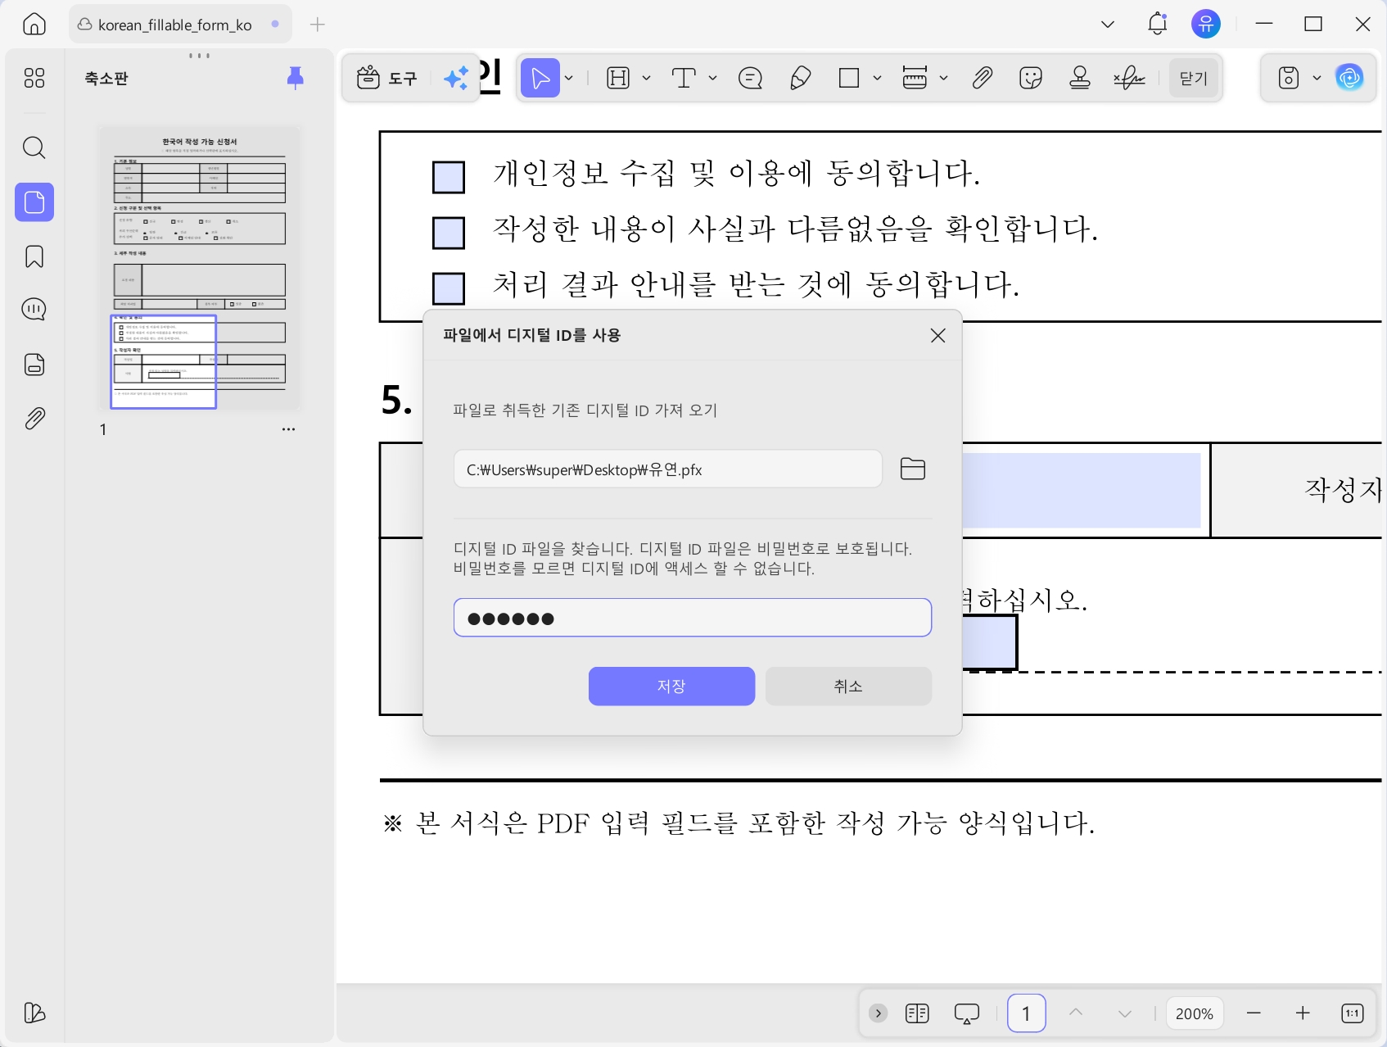Select the cursor pointer tool
This screenshot has height=1047, width=1387.
[540, 79]
